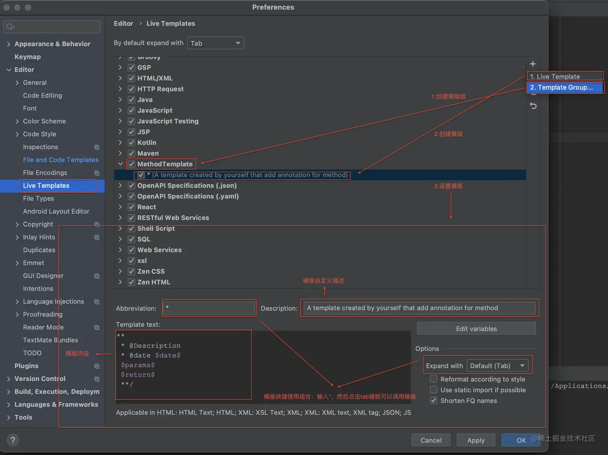
Task: Toggle the Java template group checkbox
Action: (131, 100)
